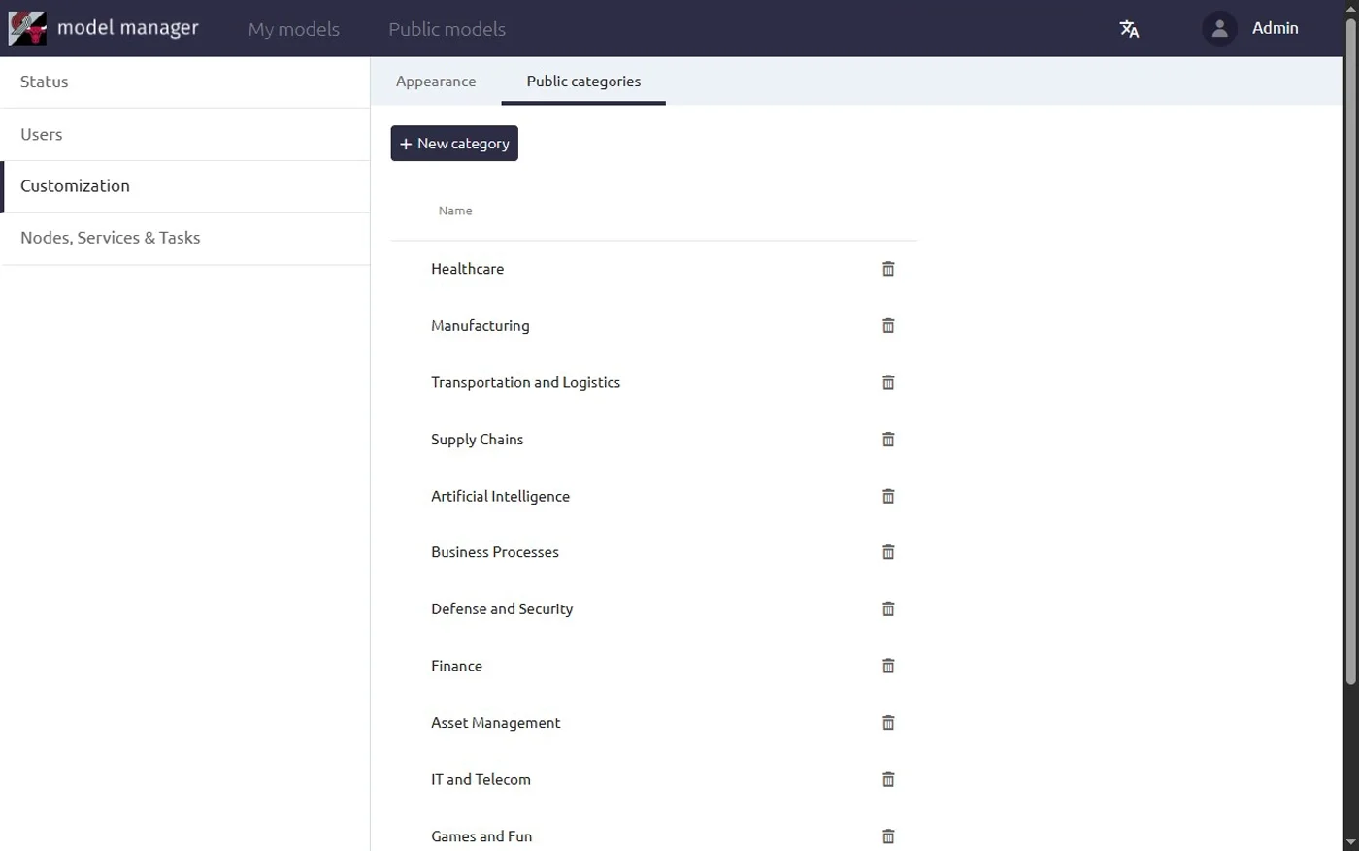Click the New category button
This screenshot has width=1359, height=851.
coord(454,144)
